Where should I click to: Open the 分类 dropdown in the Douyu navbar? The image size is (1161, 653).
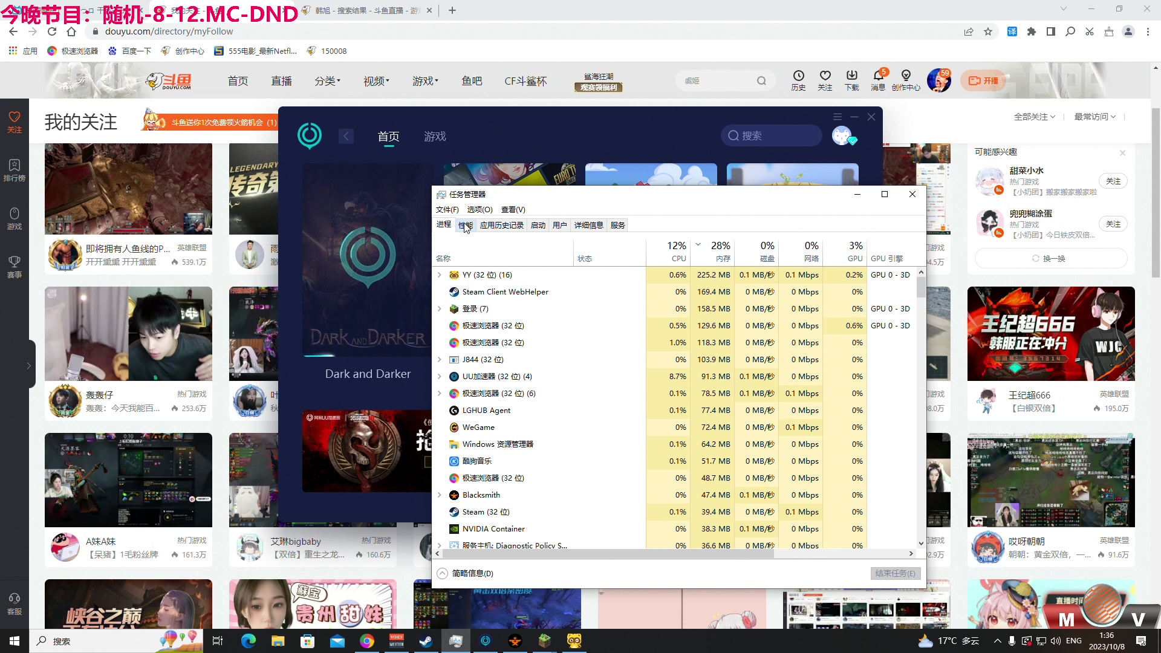point(327,80)
